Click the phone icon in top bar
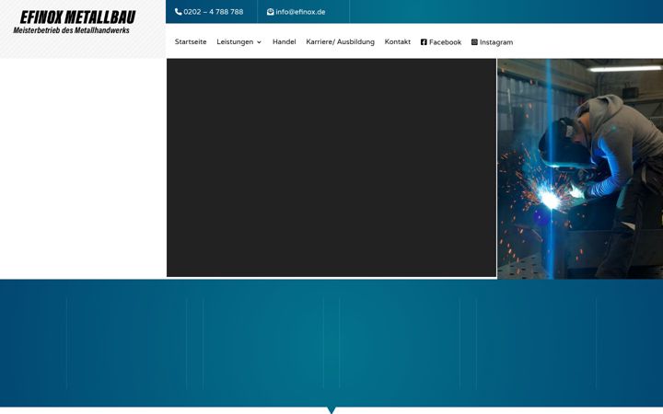The image size is (663, 414). coord(179,12)
